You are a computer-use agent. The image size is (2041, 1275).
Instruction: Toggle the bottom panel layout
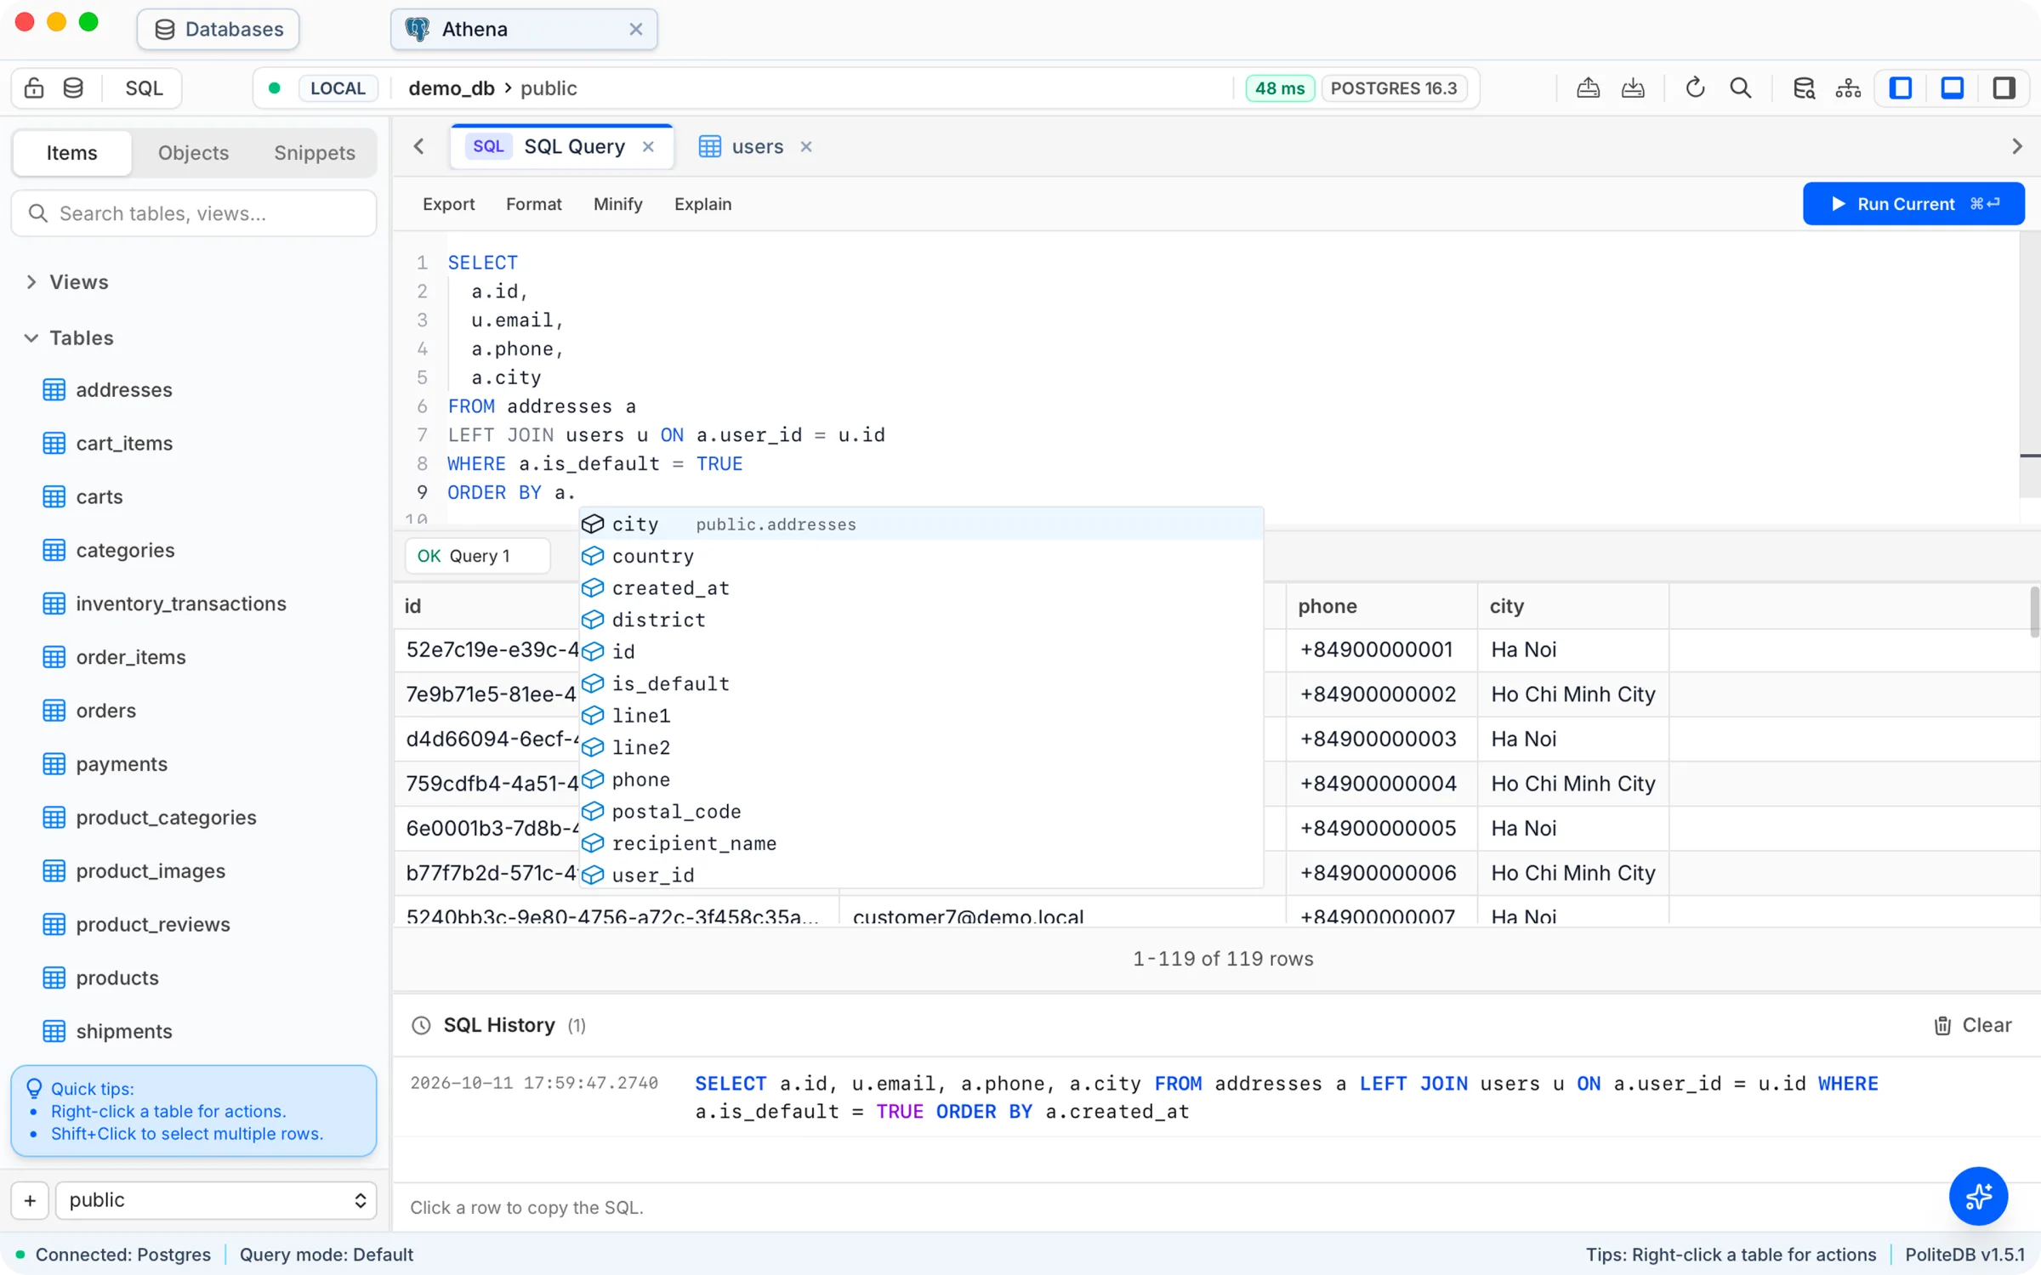[1953, 88]
